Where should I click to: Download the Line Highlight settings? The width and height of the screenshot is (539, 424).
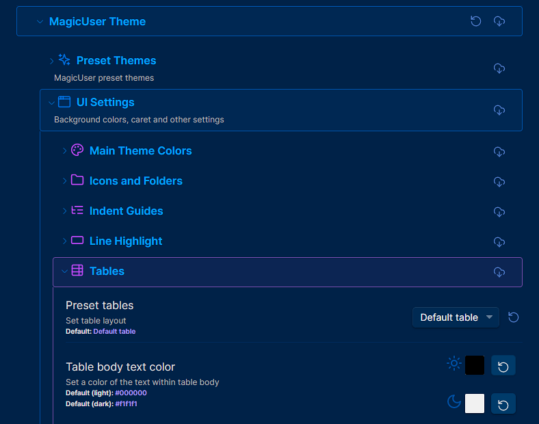pyautogui.click(x=499, y=242)
